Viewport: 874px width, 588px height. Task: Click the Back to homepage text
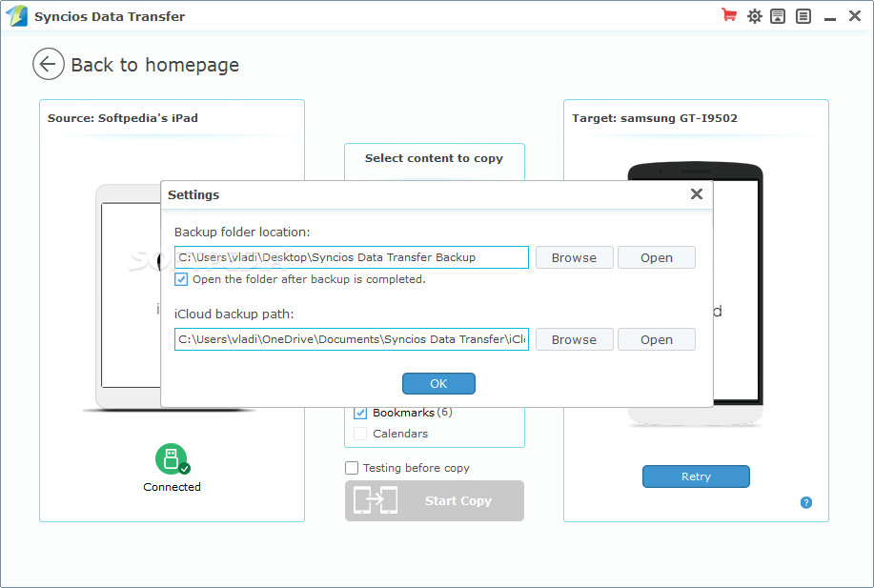coord(155,65)
